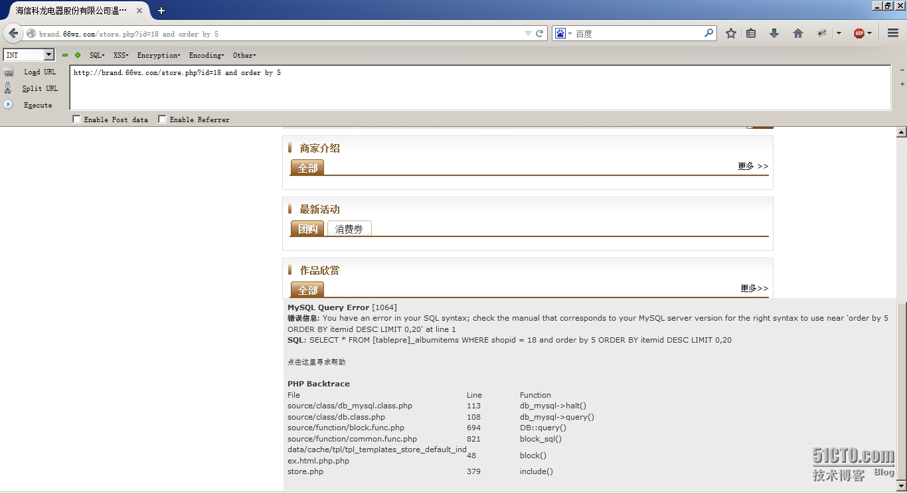Expand the Firebug dropdown arrow
This screenshot has height=494, width=907.
coord(839,33)
